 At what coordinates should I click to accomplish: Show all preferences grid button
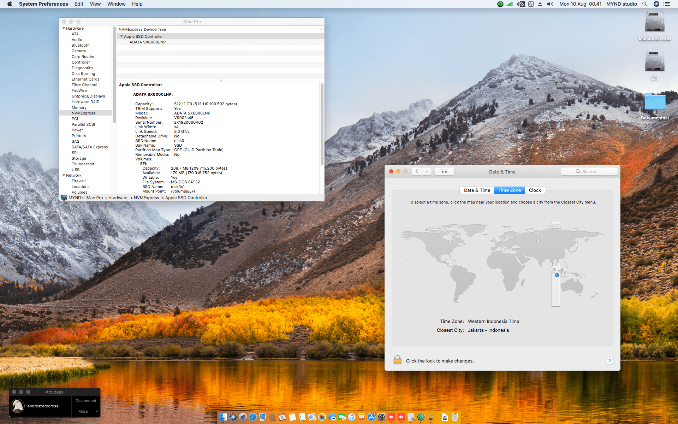pos(445,171)
